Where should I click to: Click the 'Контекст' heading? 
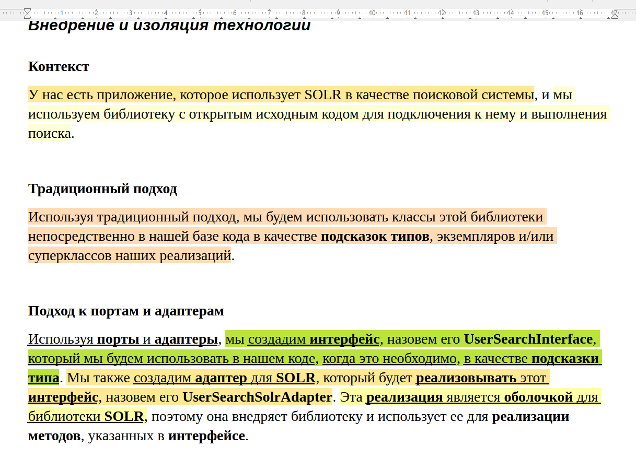pyautogui.click(x=59, y=66)
